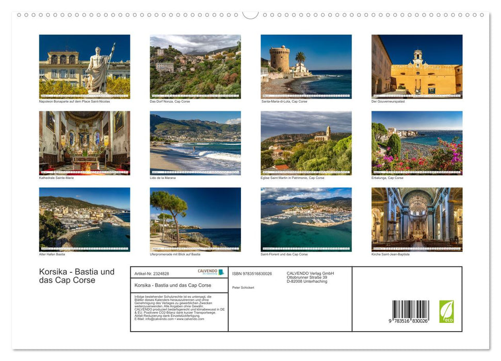Screen dimensions: 501x361
Task: Select the Kathedrale Sainte-Marie interior photo
Action: coord(84,143)
